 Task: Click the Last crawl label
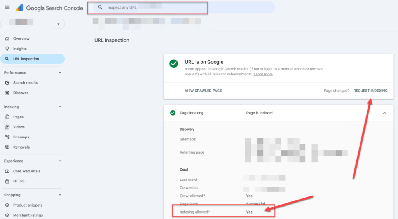[189, 180]
